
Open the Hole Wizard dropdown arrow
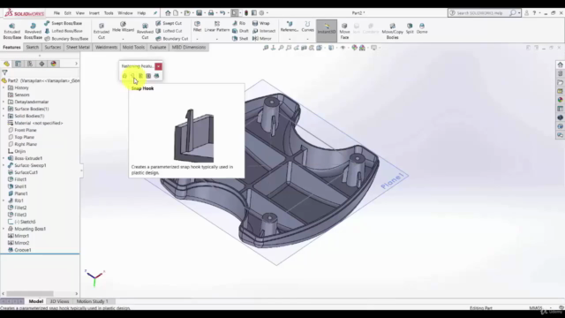[123, 39]
